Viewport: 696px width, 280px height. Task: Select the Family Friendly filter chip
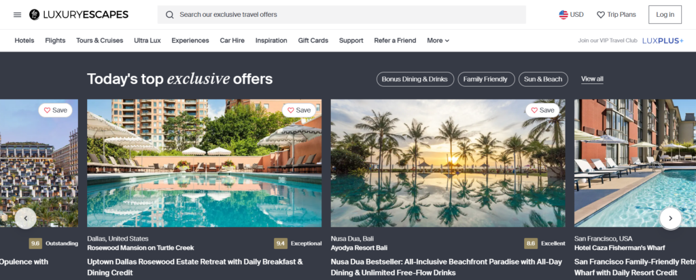coord(485,79)
